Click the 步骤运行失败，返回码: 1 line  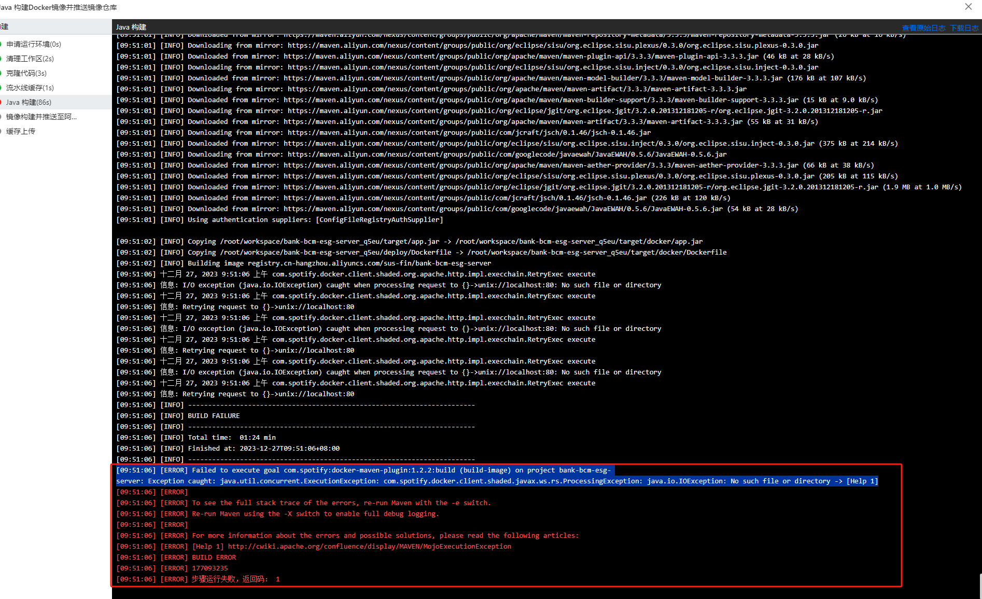[x=198, y=579]
